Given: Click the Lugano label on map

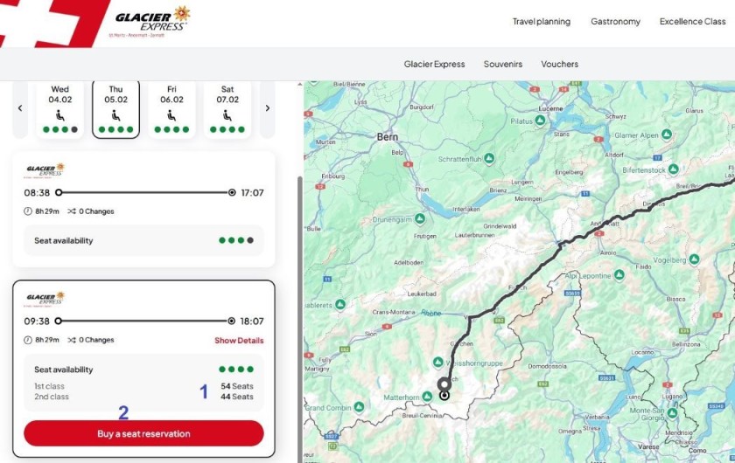Looking at the screenshot, I should click(673, 397).
